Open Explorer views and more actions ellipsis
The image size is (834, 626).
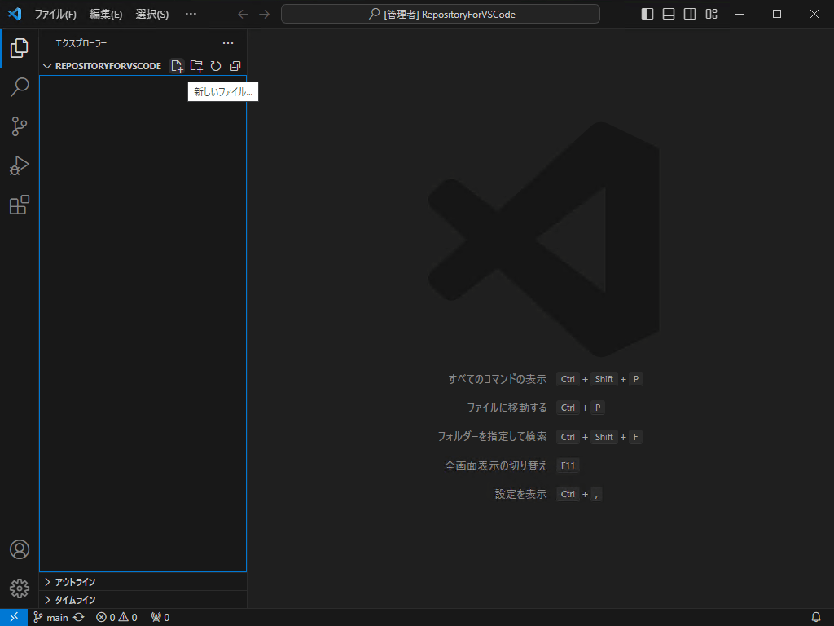[x=228, y=43]
